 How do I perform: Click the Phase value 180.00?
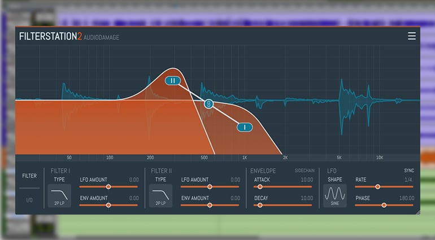click(407, 198)
